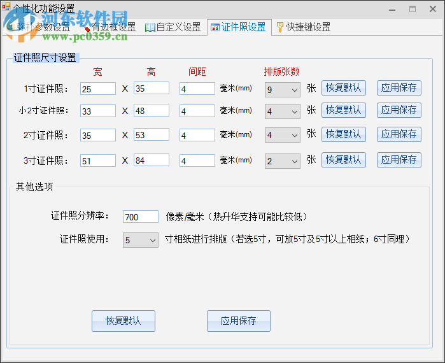
Task: Open the 弥补参数设置 tab
Action: point(39,27)
